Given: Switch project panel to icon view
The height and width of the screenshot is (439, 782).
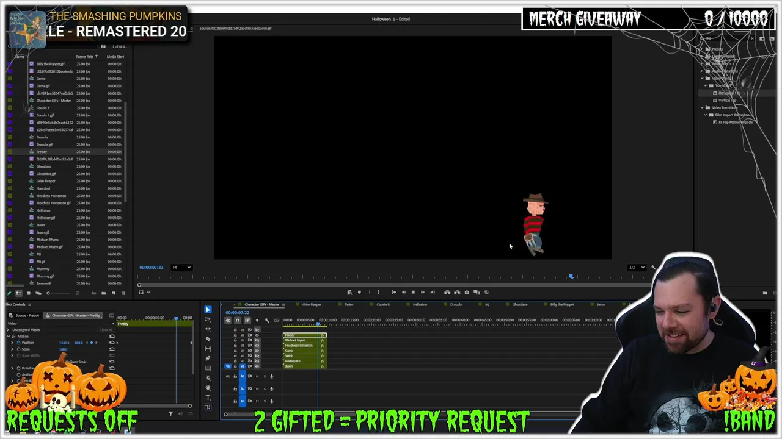Looking at the screenshot, I should point(29,293).
